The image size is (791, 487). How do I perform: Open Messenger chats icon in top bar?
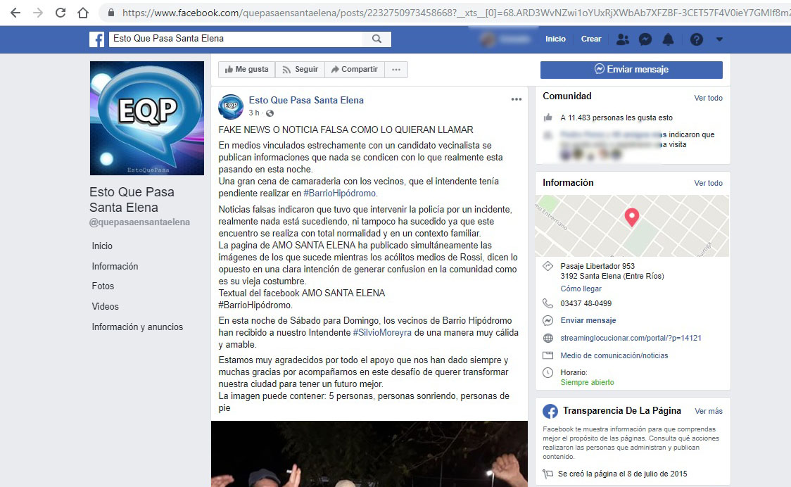click(x=645, y=39)
